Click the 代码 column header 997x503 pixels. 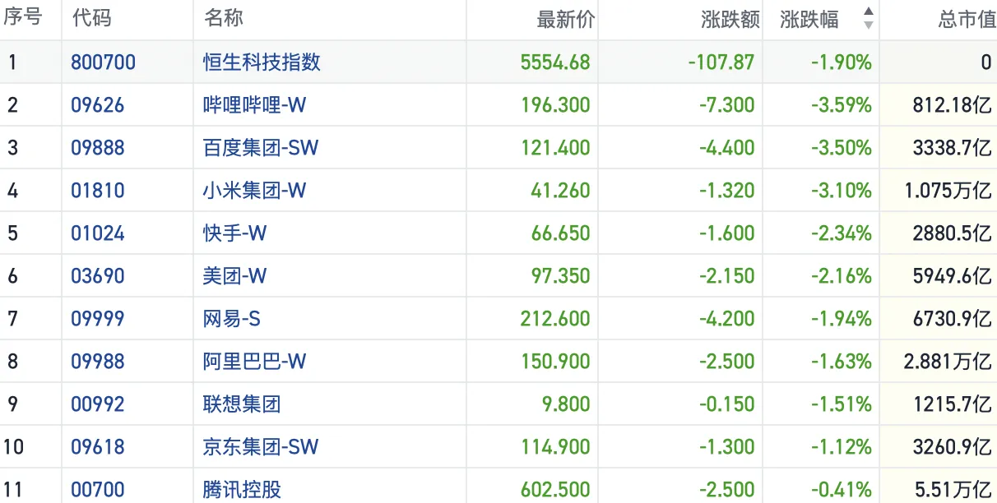(x=91, y=19)
